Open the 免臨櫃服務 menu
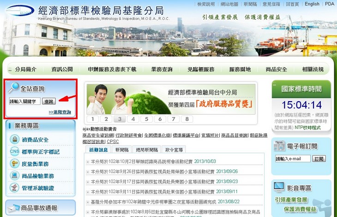Image resolution: width=337 pixels, height=217 pixels. pyautogui.click(x=201, y=69)
